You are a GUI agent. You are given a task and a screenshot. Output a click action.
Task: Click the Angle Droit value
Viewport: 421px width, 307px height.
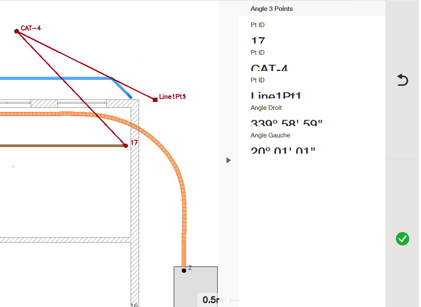point(287,123)
